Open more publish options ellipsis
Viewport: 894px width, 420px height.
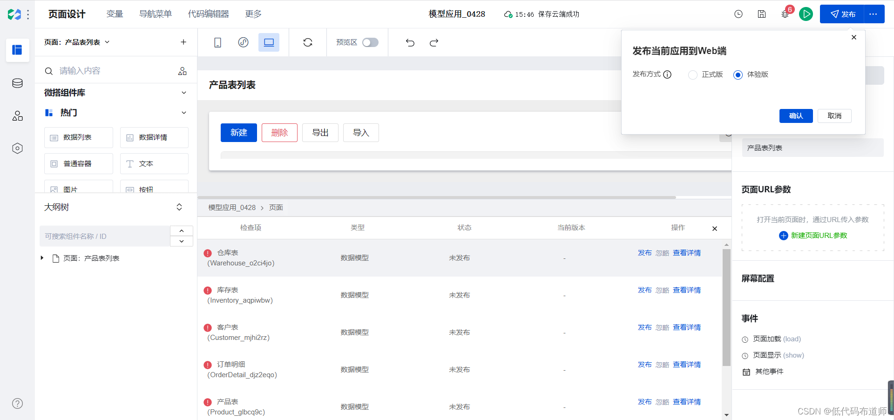click(x=874, y=14)
